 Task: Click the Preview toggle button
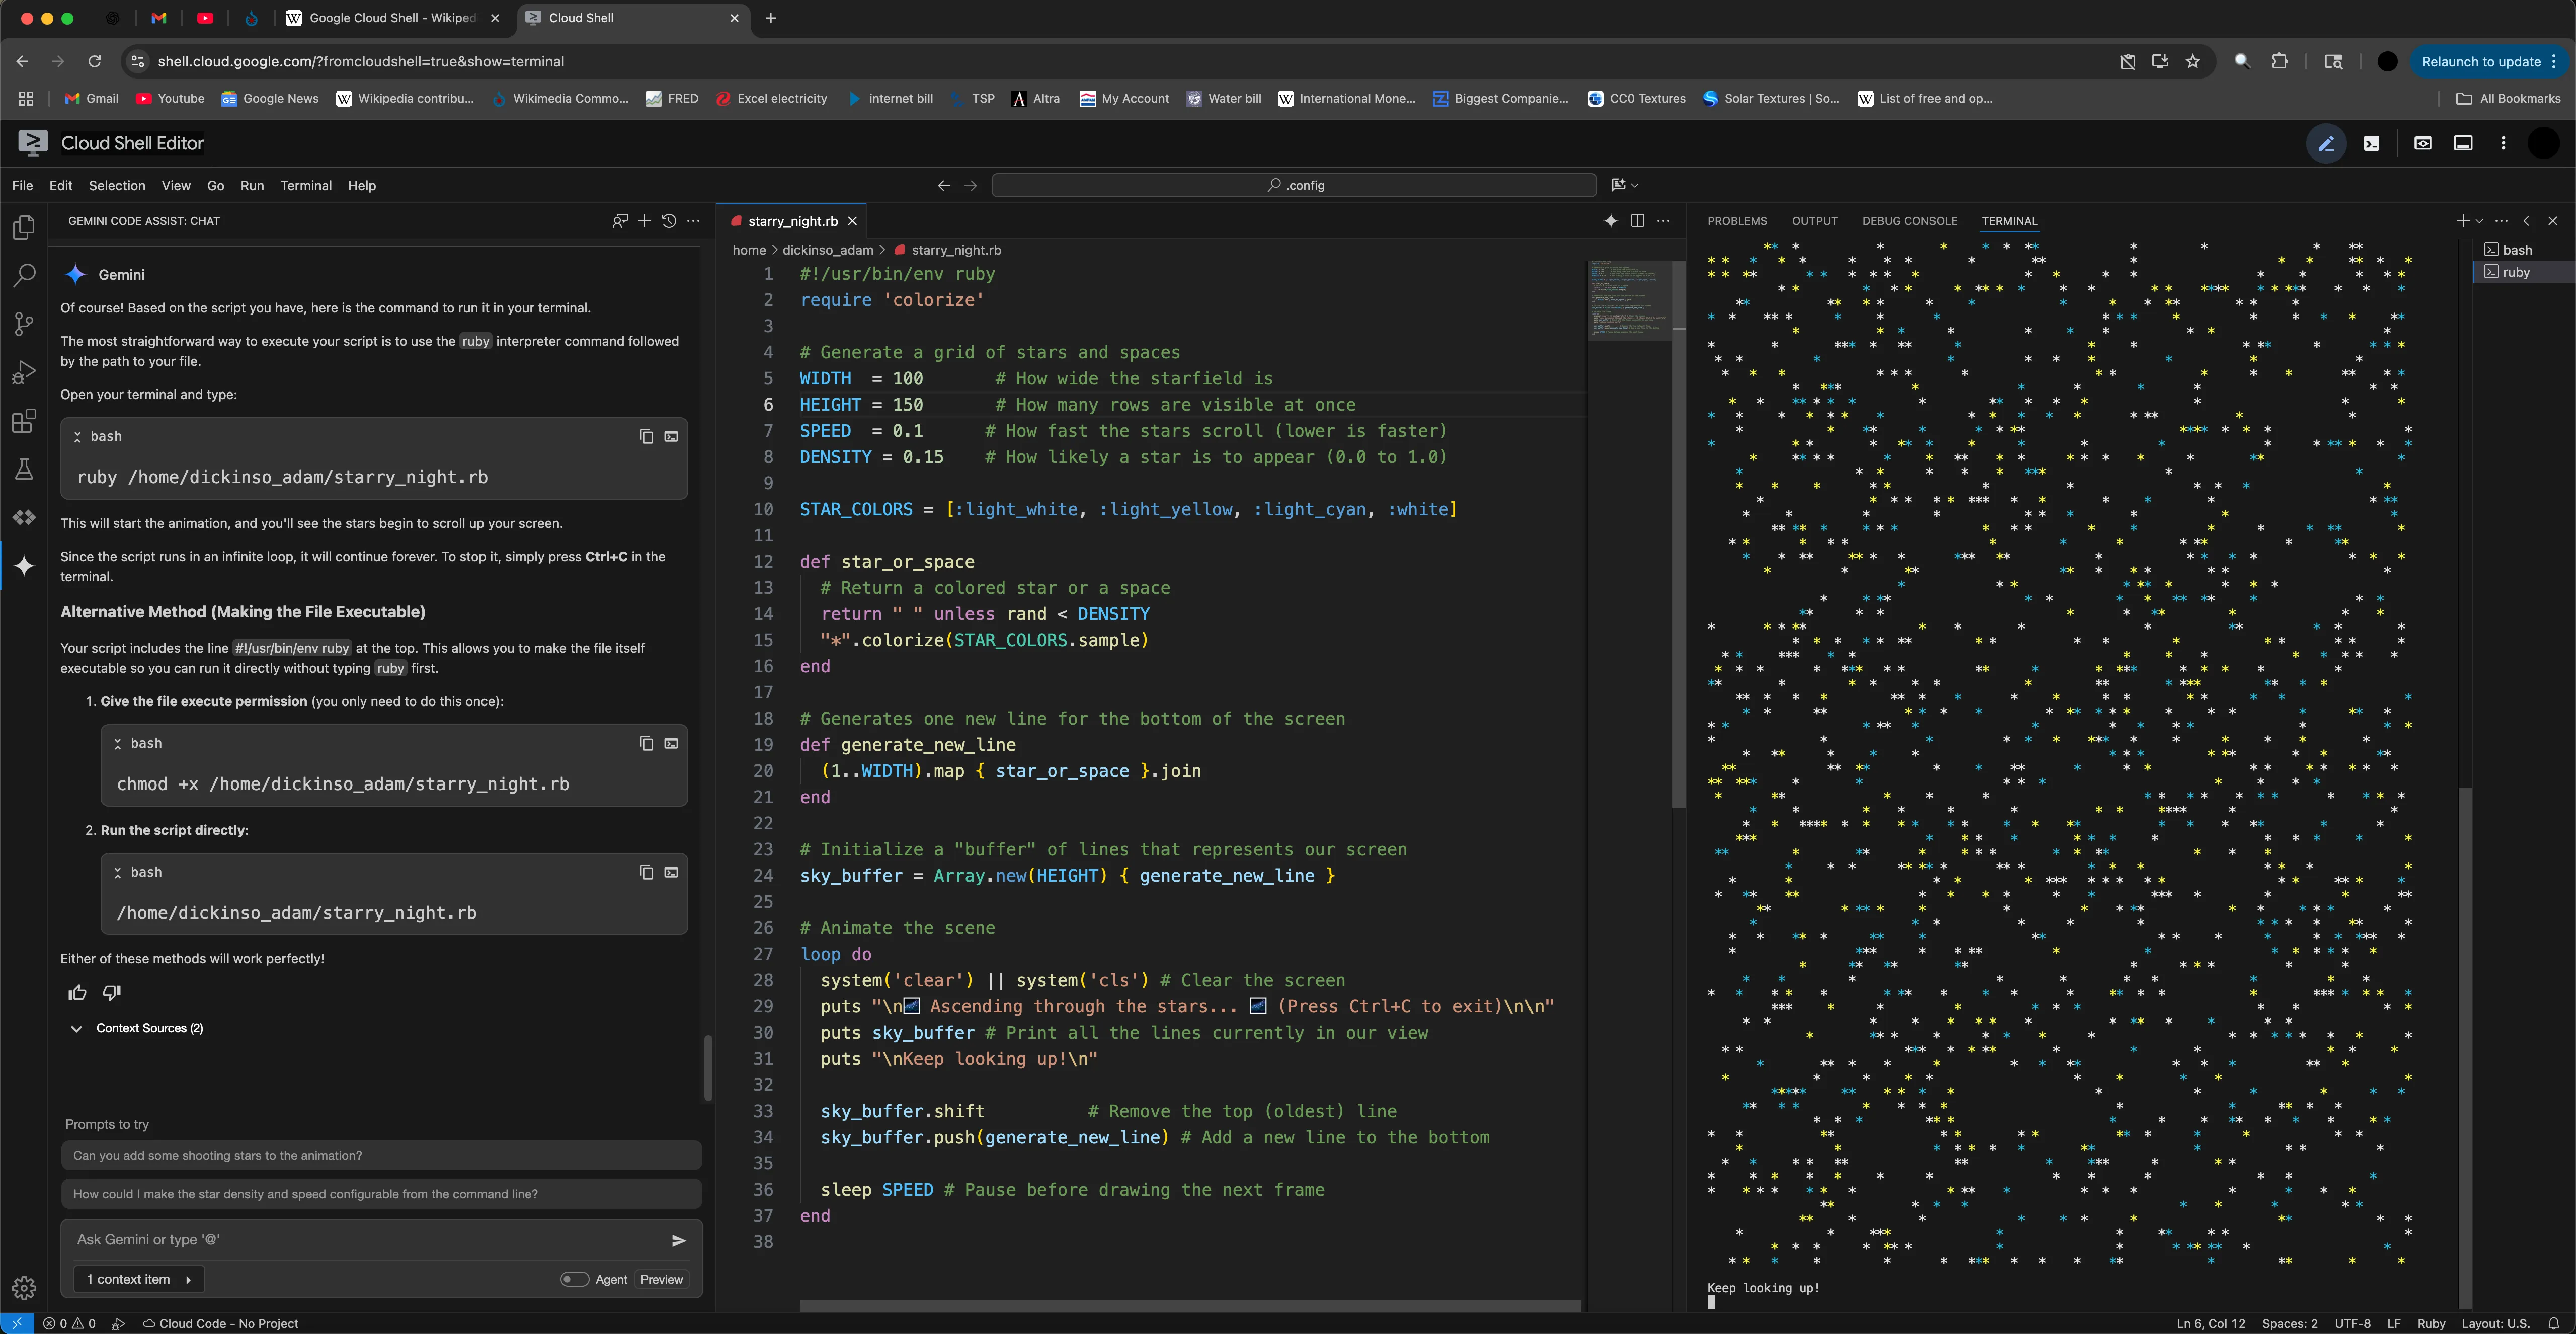661,1279
